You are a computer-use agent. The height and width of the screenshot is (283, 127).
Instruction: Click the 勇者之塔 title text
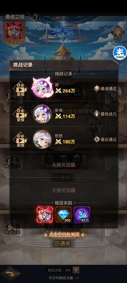15,17
